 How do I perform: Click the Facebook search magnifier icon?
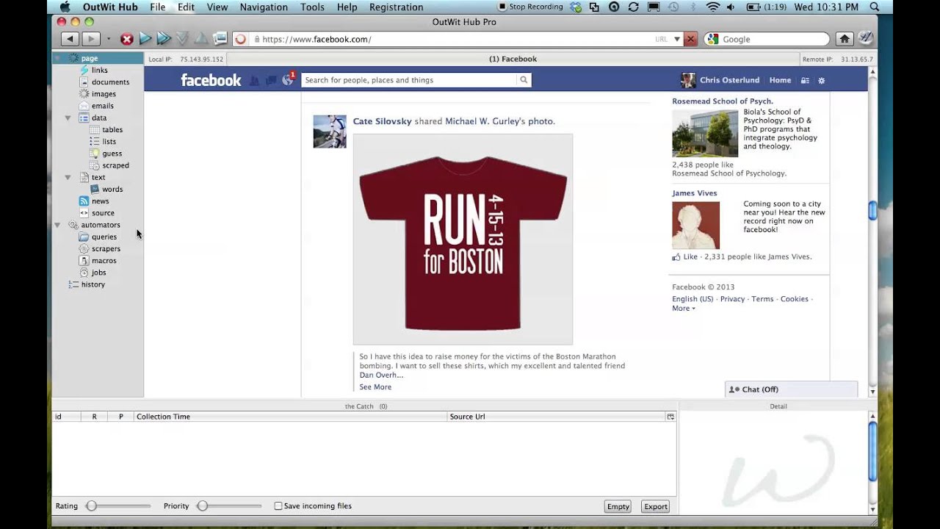pyautogui.click(x=524, y=80)
